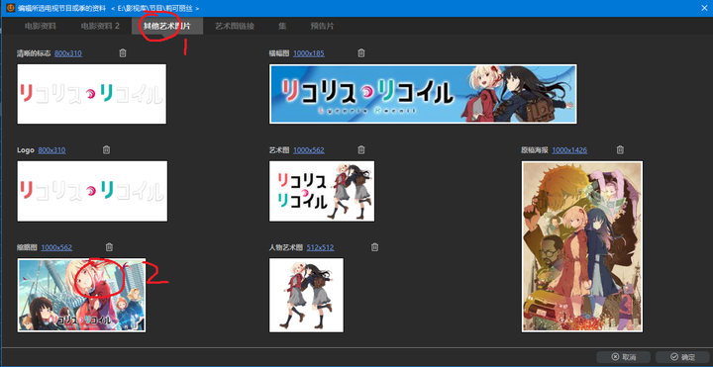Viewport: 713px width, 367px height.
Task: Select the 人物艺术图 character art image
Action: point(306,295)
